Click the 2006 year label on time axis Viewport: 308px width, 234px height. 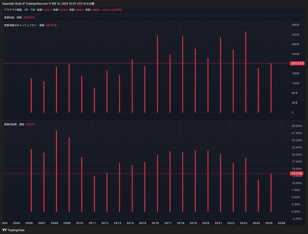click(x=29, y=223)
